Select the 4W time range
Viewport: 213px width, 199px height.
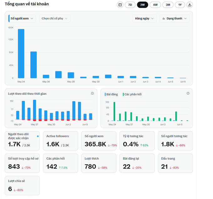click(155, 5)
